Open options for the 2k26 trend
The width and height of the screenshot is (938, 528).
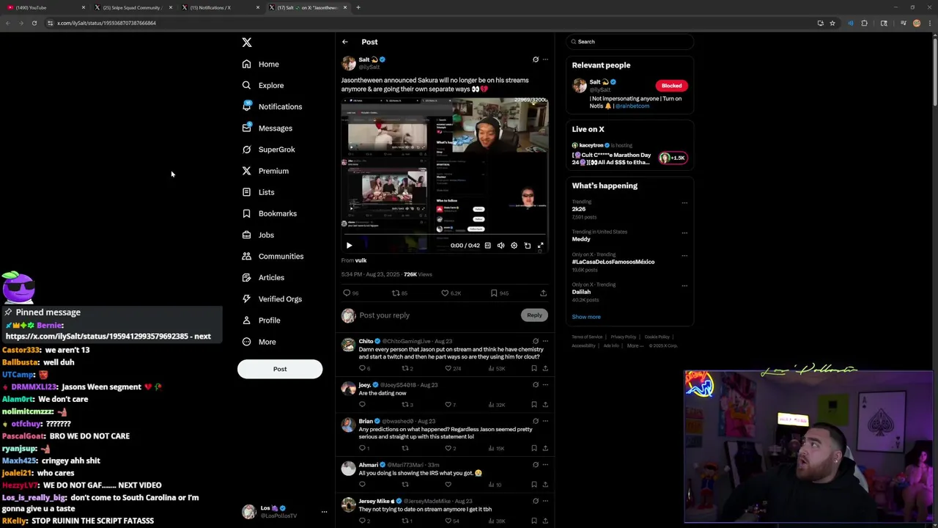(x=684, y=203)
